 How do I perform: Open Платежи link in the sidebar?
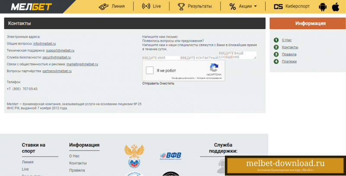[x=289, y=62]
